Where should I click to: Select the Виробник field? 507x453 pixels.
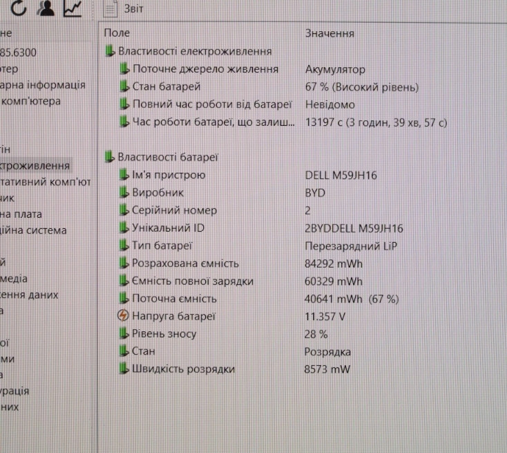click(157, 193)
